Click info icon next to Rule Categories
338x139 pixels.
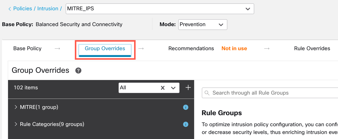[186, 124]
